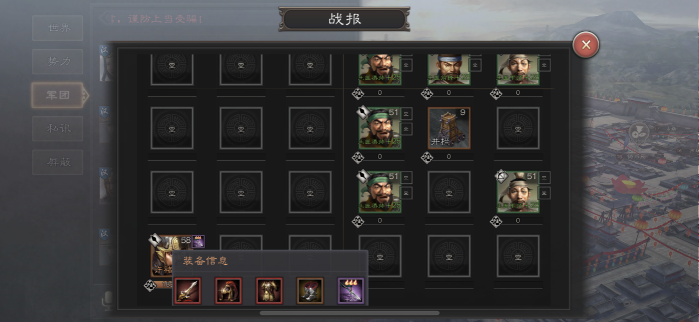
Task: Click the green-bandana general beside 井栏
Action: click(380, 128)
